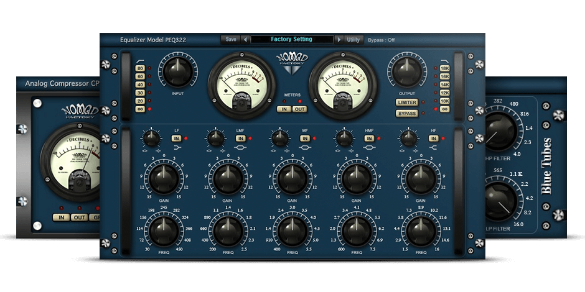Viewport: 585px width, 292px height.
Task: Click the LF FREQ knob
Action: point(164,231)
